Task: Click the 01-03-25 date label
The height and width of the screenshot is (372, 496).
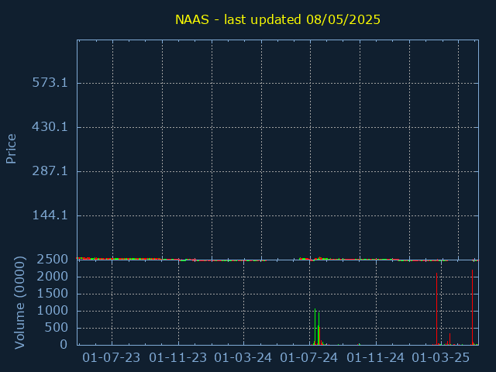Action: [441, 358]
